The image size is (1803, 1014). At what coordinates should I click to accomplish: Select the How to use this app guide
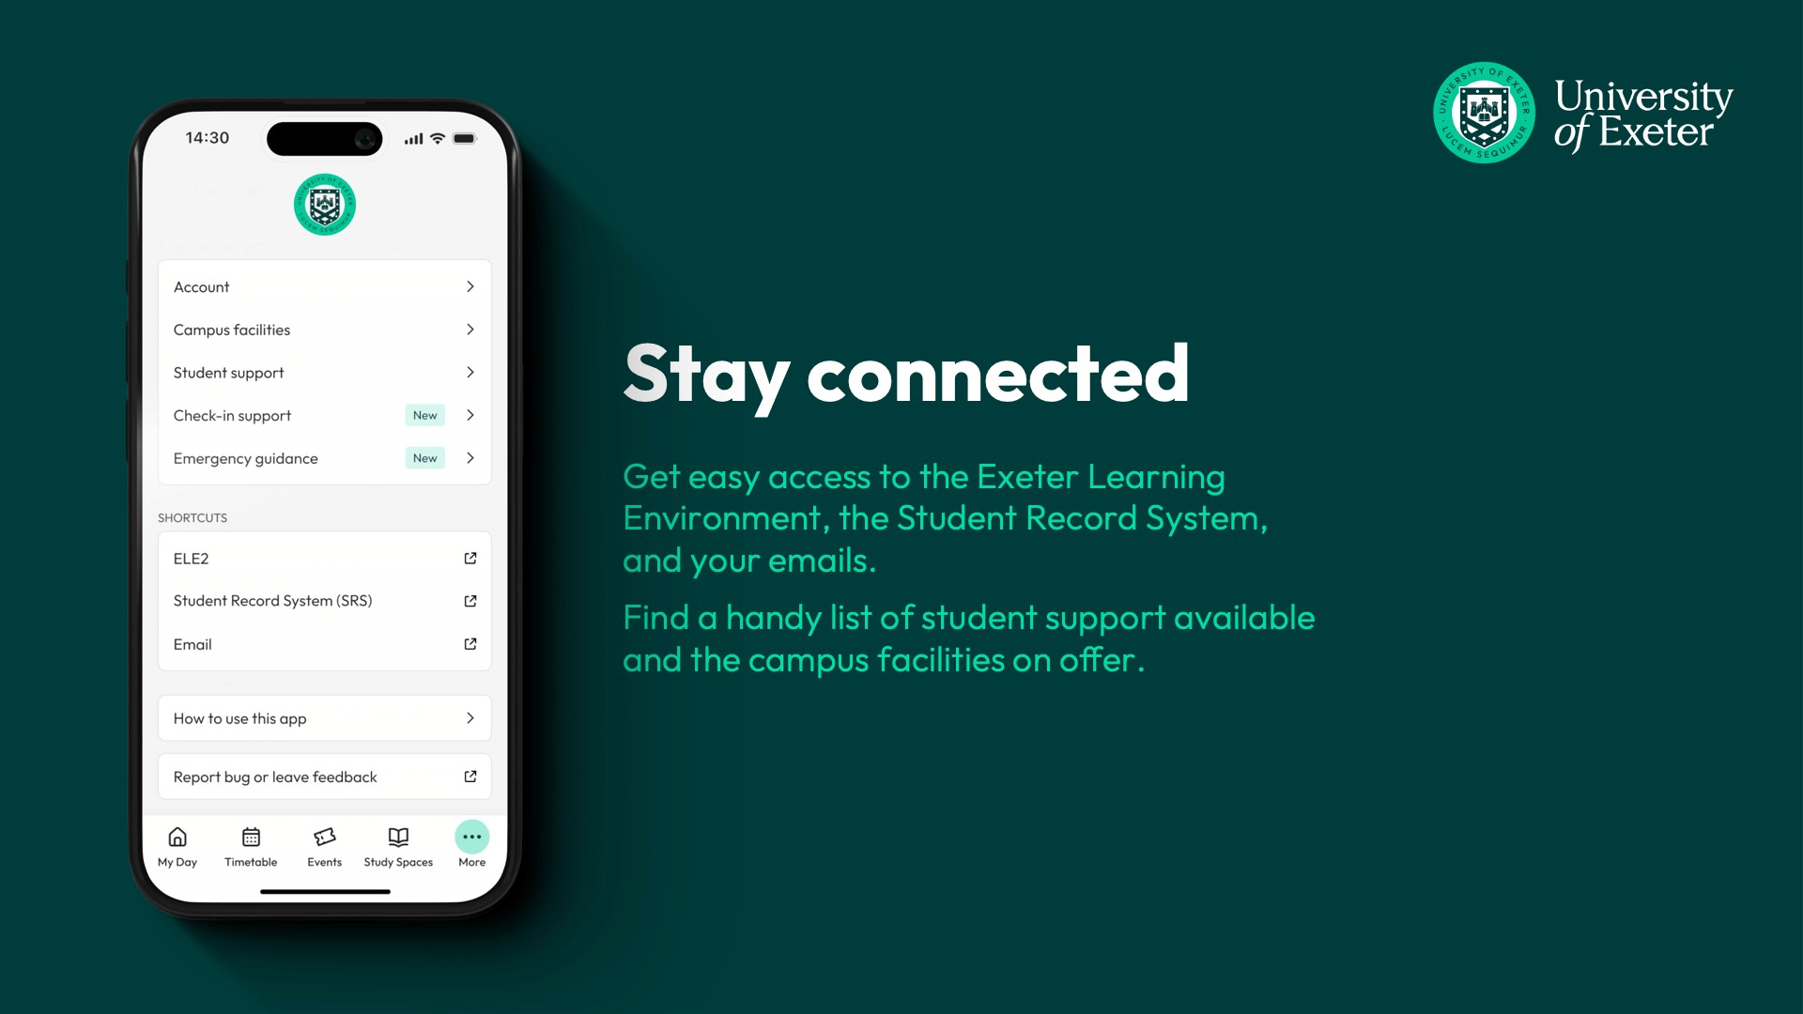point(324,718)
